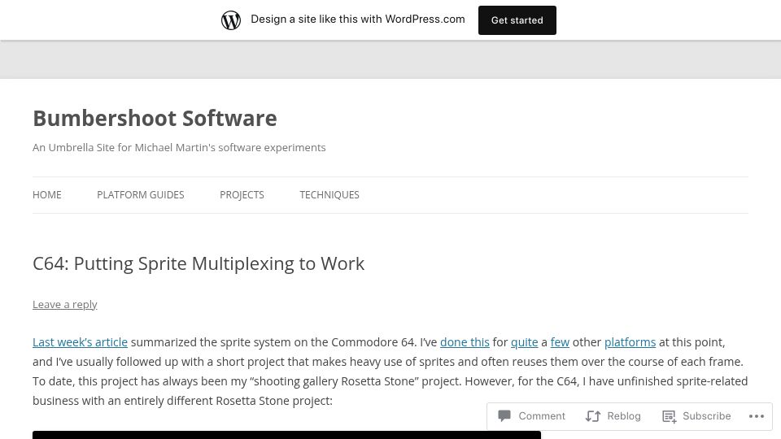Viewport: 781px width, 439px height.
Task: Open the Bumbershoot Software site title
Action: (x=155, y=119)
